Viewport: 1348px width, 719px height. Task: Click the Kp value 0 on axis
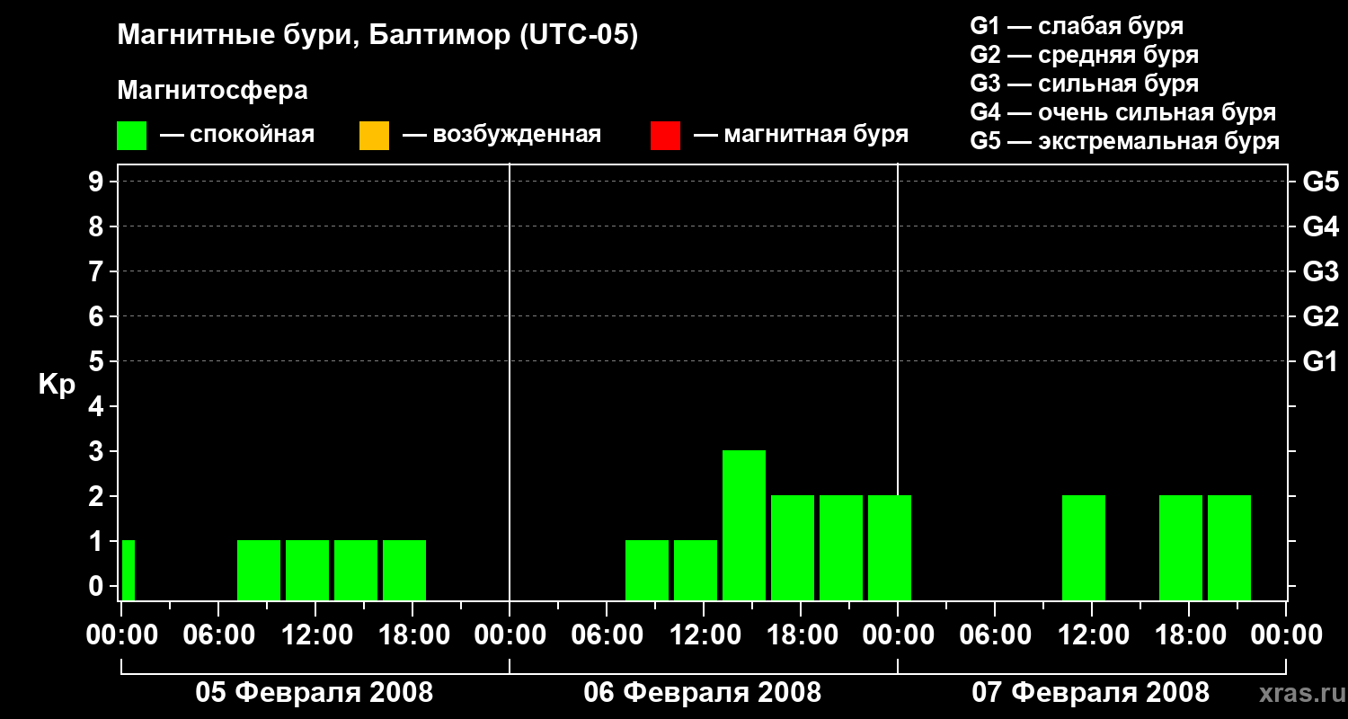pos(98,586)
